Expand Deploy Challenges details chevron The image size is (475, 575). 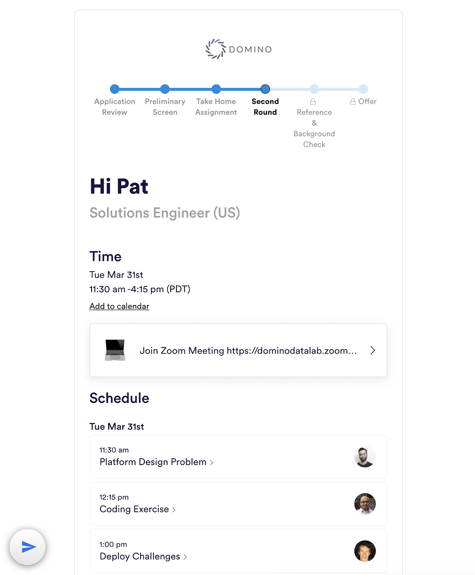(x=185, y=557)
